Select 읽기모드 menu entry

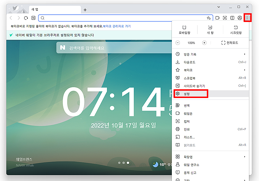point(210,145)
